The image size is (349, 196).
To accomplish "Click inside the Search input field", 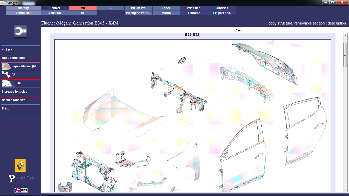I will [x=296, y=30].
